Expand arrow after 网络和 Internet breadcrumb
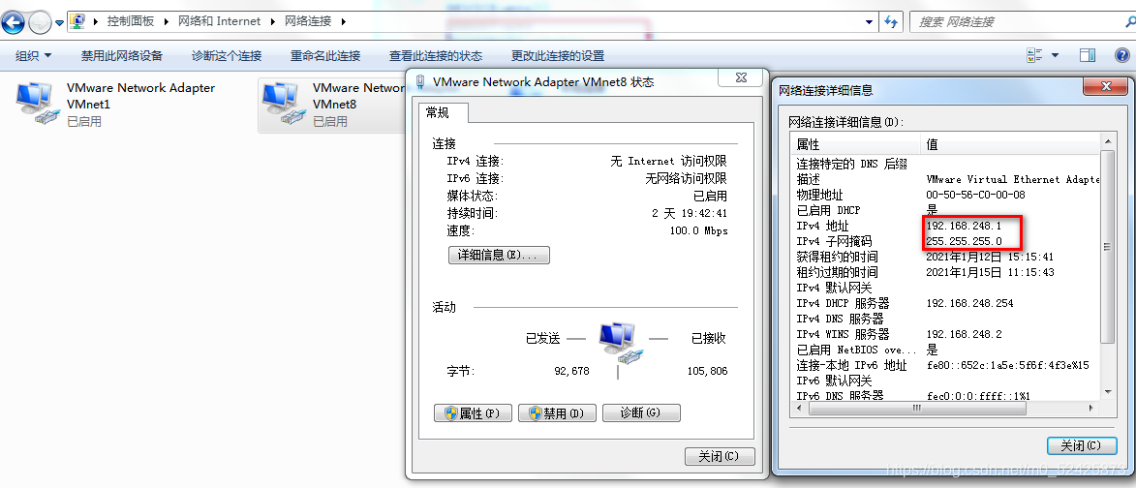The image size is (1136, 488). (x=272, y=21)
